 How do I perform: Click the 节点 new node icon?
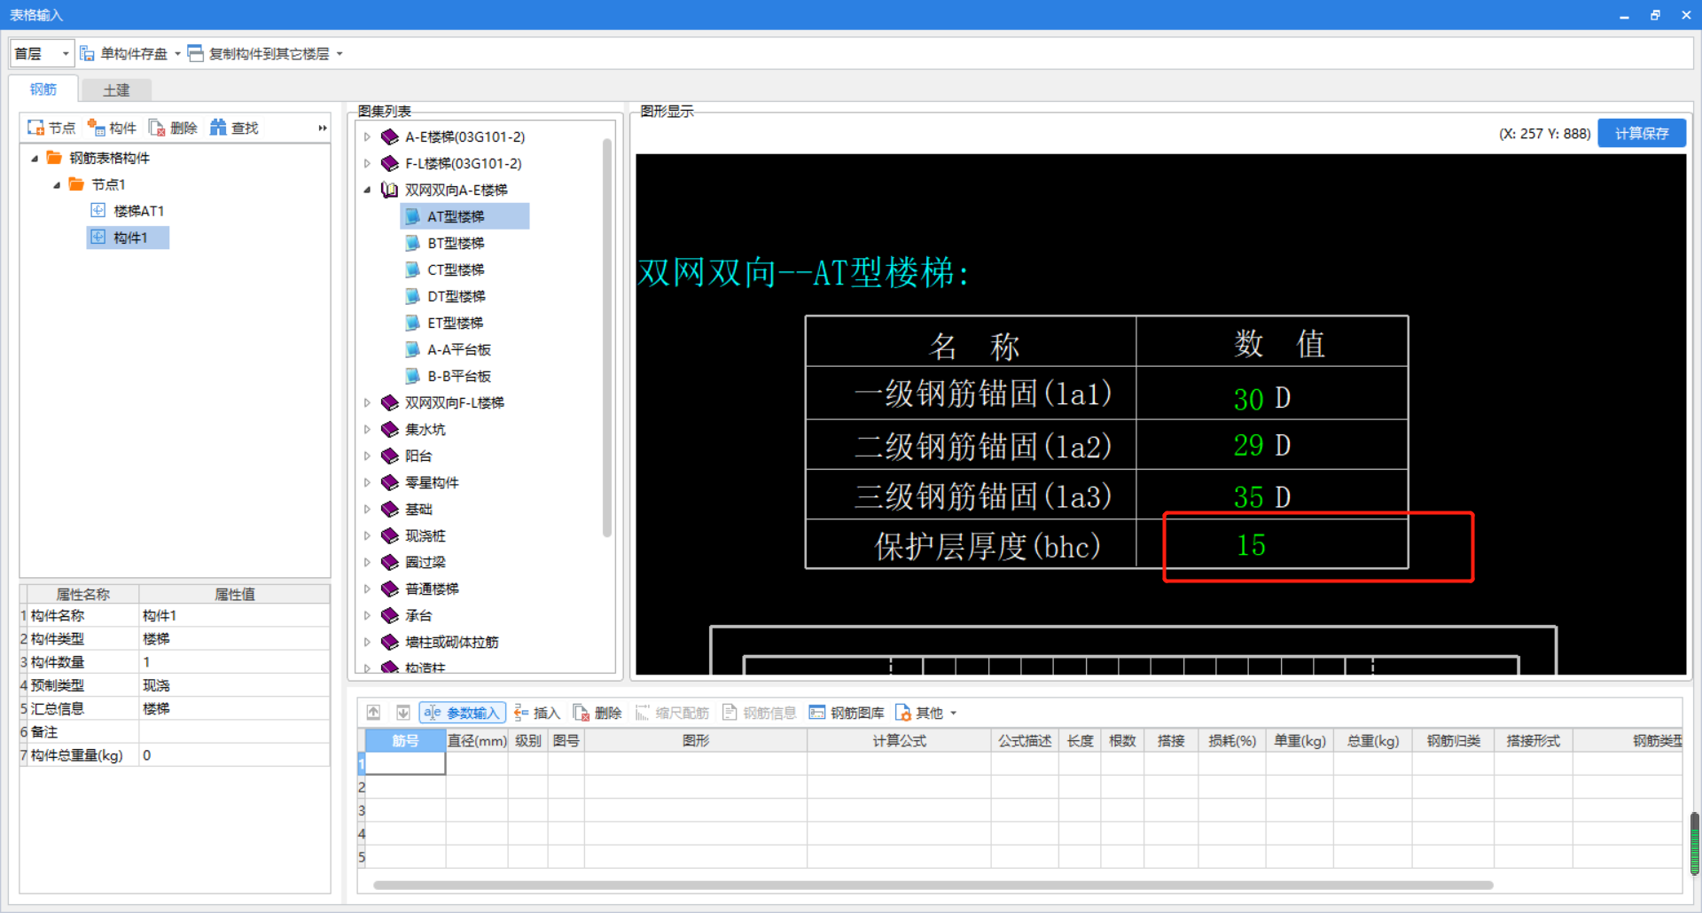coord(35,128)
